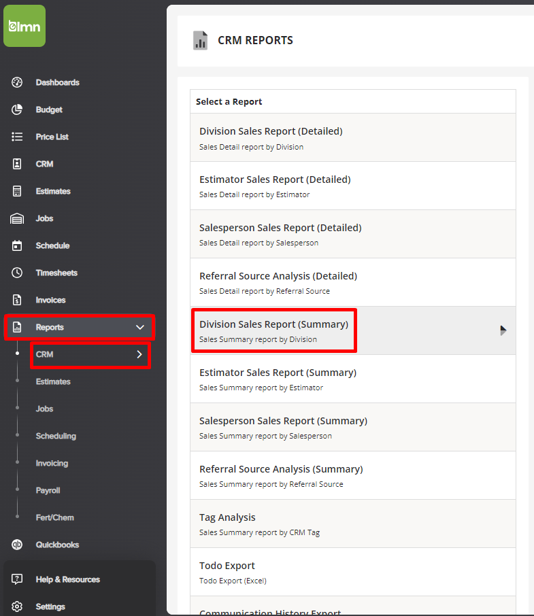Click the CRM REPORTS page title

pos(255,41)
